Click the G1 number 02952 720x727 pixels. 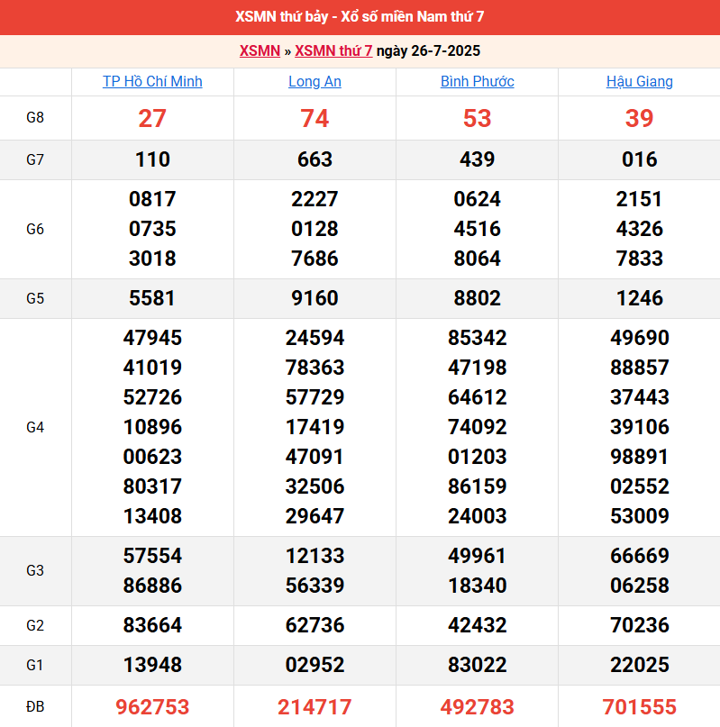(315, 665)
